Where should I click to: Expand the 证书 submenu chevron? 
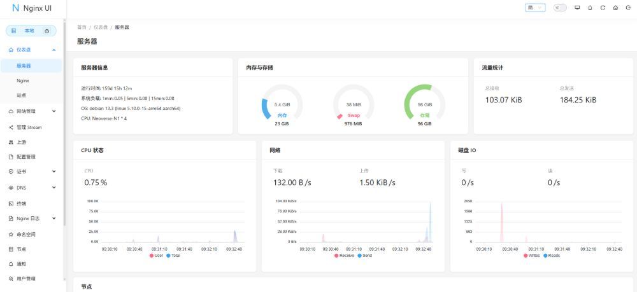(x=54, y=172)
